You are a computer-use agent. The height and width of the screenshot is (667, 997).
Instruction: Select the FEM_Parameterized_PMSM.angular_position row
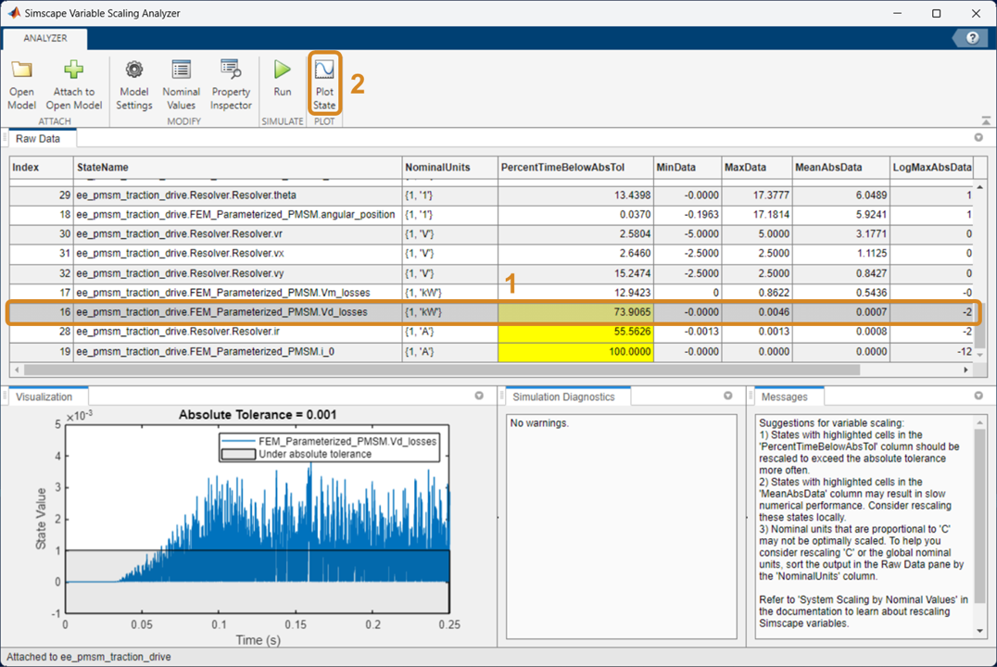click(491, 214)
